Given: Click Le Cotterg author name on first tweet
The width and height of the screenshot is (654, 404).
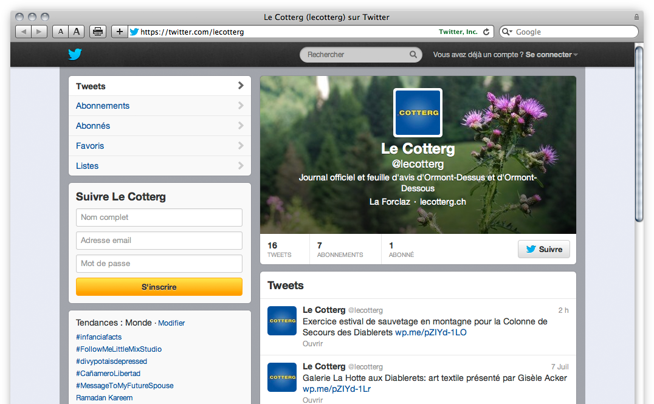Looking at the screenshot, I should (324, 310).
